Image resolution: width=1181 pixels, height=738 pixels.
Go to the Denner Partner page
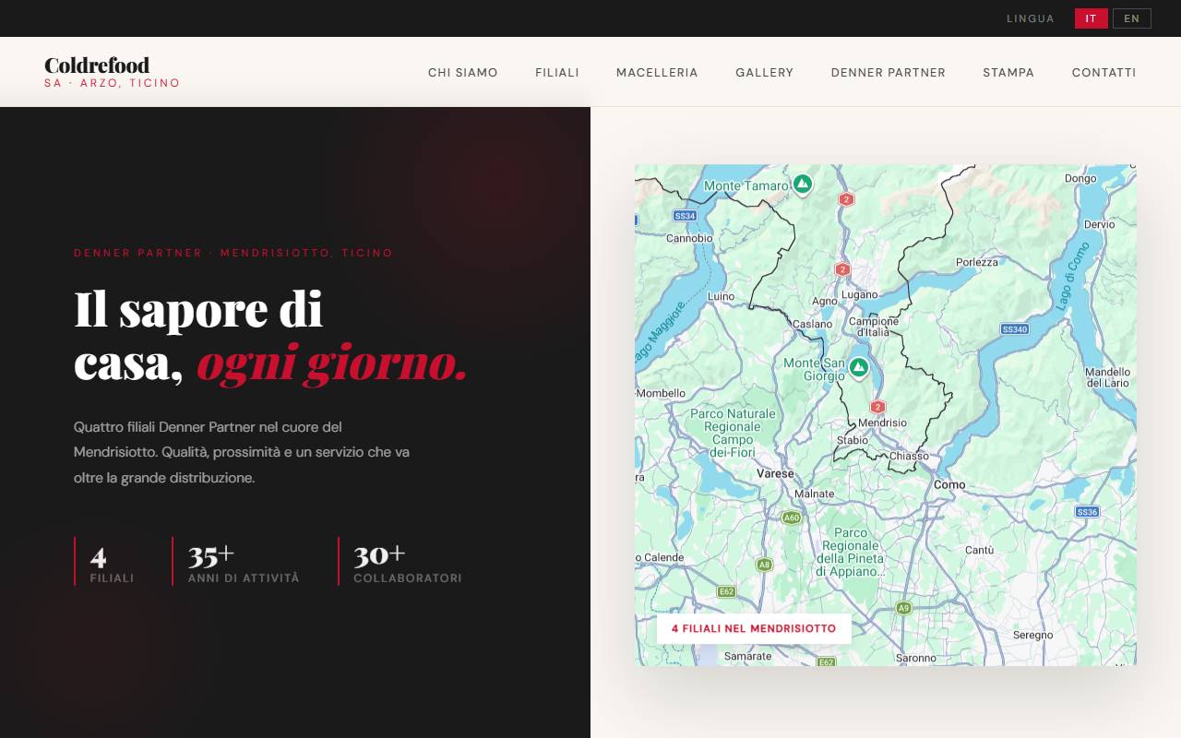pos(889,72)
